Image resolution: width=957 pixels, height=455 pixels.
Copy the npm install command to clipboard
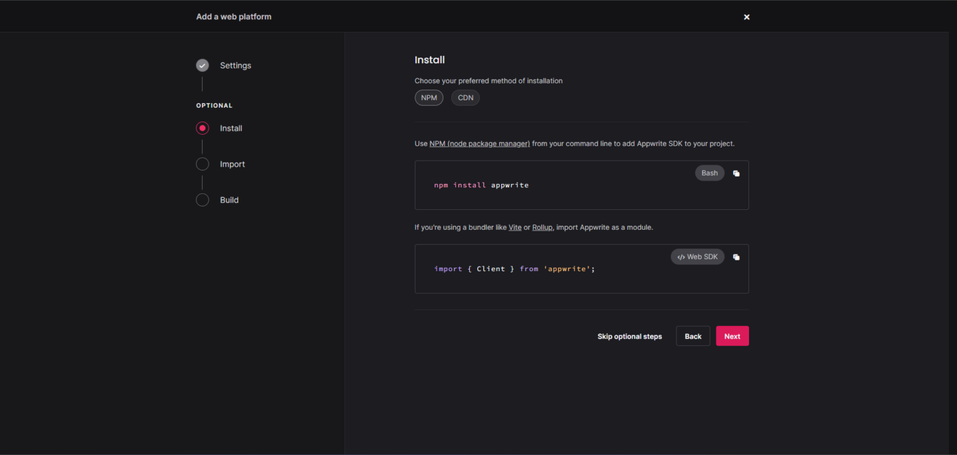click(x=736, y=173)
